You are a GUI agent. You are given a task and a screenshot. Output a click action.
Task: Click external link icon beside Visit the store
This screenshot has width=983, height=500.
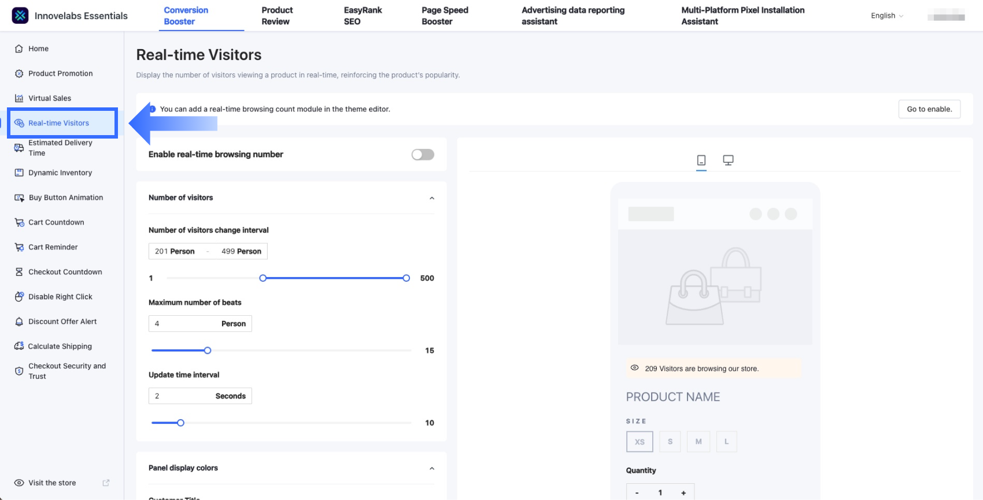[x=106, y=483]
